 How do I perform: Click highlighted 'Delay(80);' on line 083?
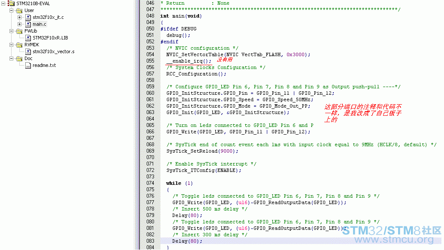[187, 241]
